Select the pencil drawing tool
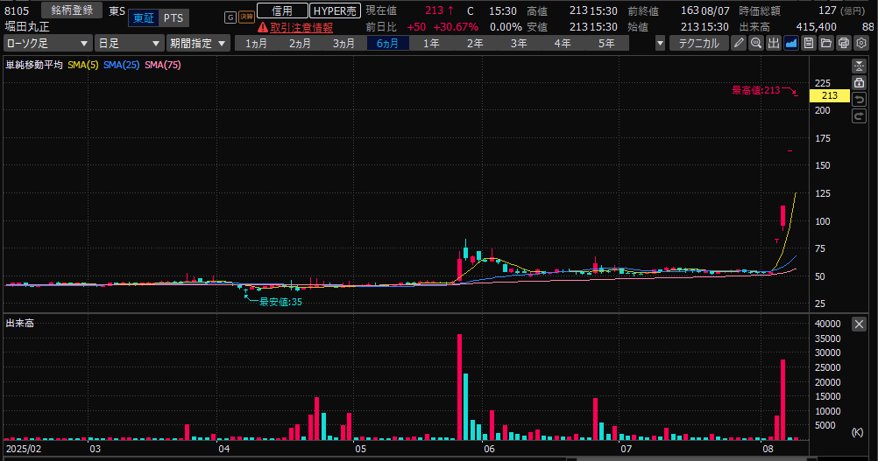This screenshot has height=461, width=878. click(740, 43)
